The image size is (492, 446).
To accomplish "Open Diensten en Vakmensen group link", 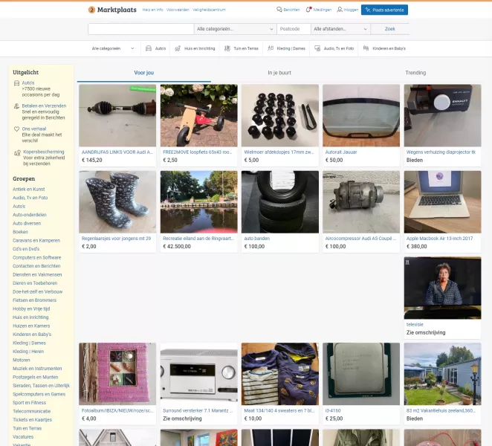I will 37,274.
